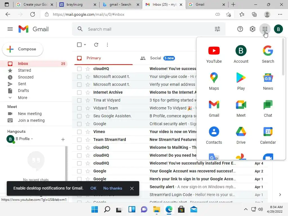Open browser Settings and more menu
The height and width of the screenshot is (216, 288).
(x=280, y=14)
